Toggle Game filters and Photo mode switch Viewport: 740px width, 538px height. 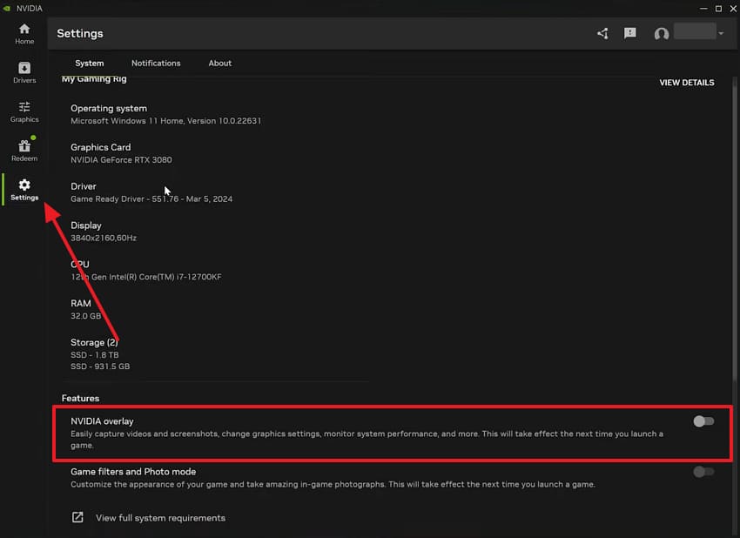(x=703, y=472)
